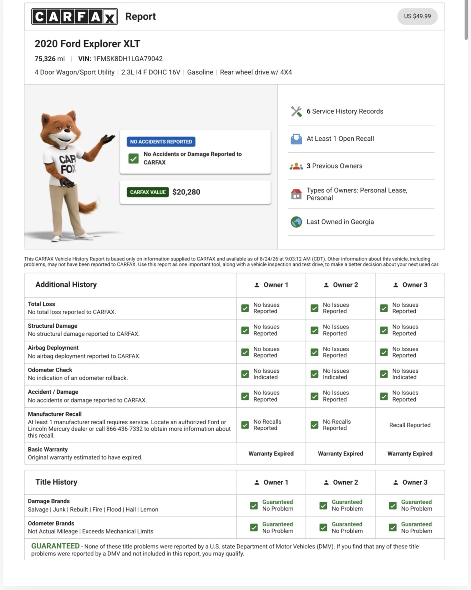The height and width of the screenshot is (590, 471).
Task: Click the 6 Service History Records row
Action: pos(361,111)
